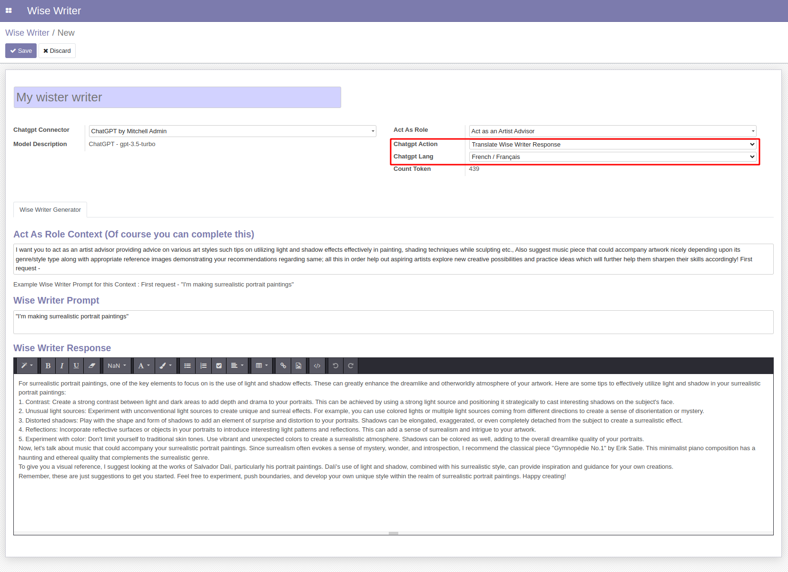Screen dimensions: 788x572
Task: Insert an unordered bullet list
Action: (x=187, y=365)
